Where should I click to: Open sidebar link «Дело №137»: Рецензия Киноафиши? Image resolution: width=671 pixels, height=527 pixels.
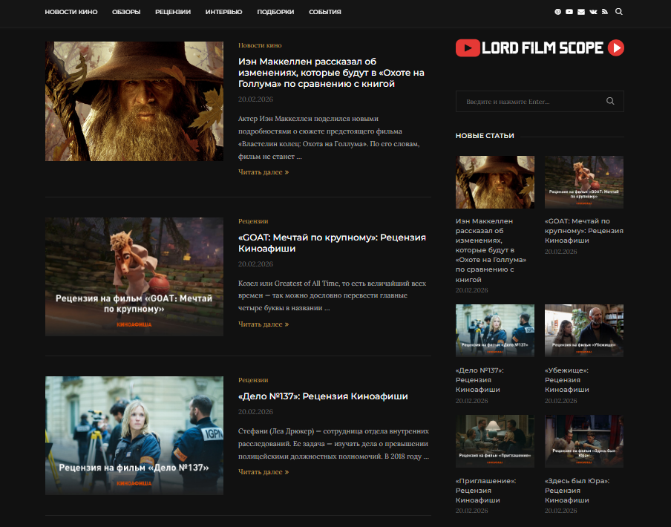point(479,380)
